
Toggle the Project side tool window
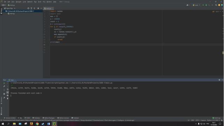coord(1,11)
